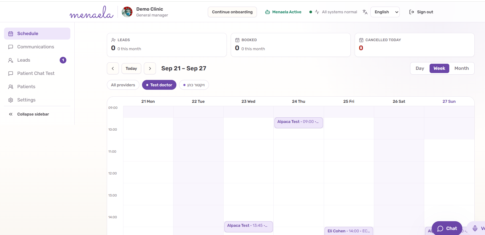485x235 pixels.
Task: Click the Settings gear icon
Action: [11, 100]
